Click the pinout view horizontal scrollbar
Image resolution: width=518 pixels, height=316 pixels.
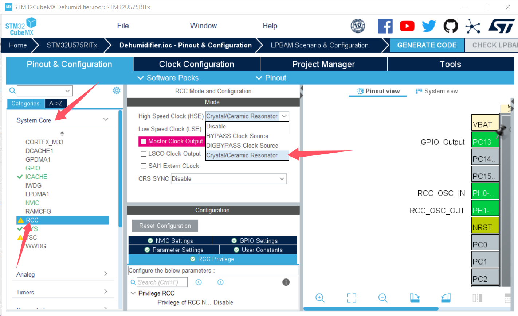(371, 309)
